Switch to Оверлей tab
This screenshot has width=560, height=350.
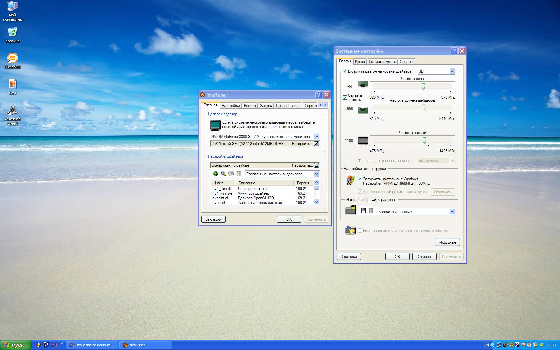click(407, 62)
